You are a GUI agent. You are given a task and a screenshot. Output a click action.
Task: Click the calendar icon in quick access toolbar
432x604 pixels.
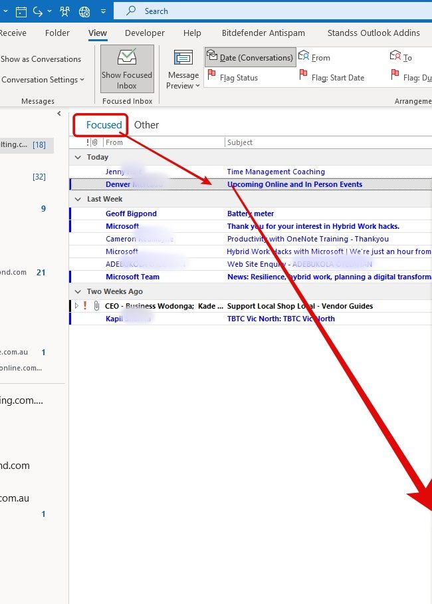click(x=21, y=11)
